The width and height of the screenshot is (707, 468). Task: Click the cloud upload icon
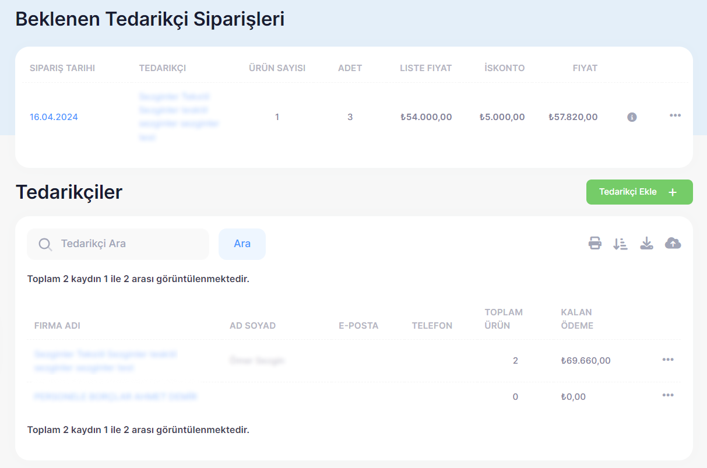point(673,244)
